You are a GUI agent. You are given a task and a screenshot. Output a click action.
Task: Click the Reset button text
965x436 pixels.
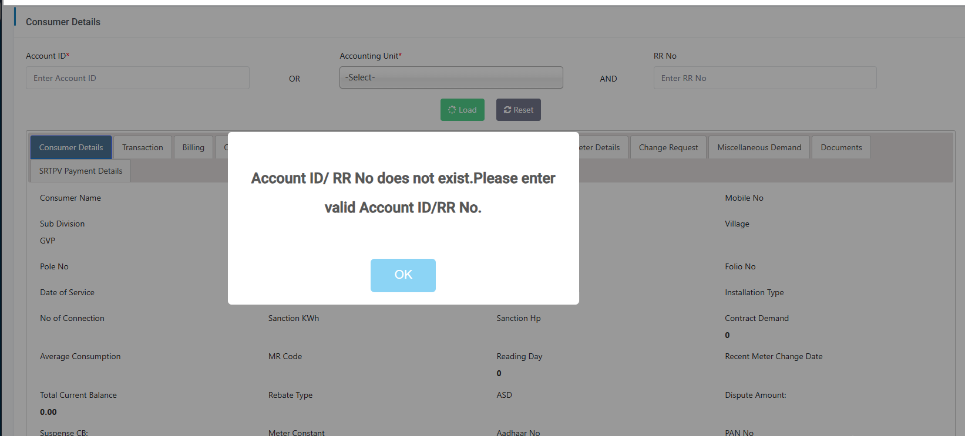523,110
